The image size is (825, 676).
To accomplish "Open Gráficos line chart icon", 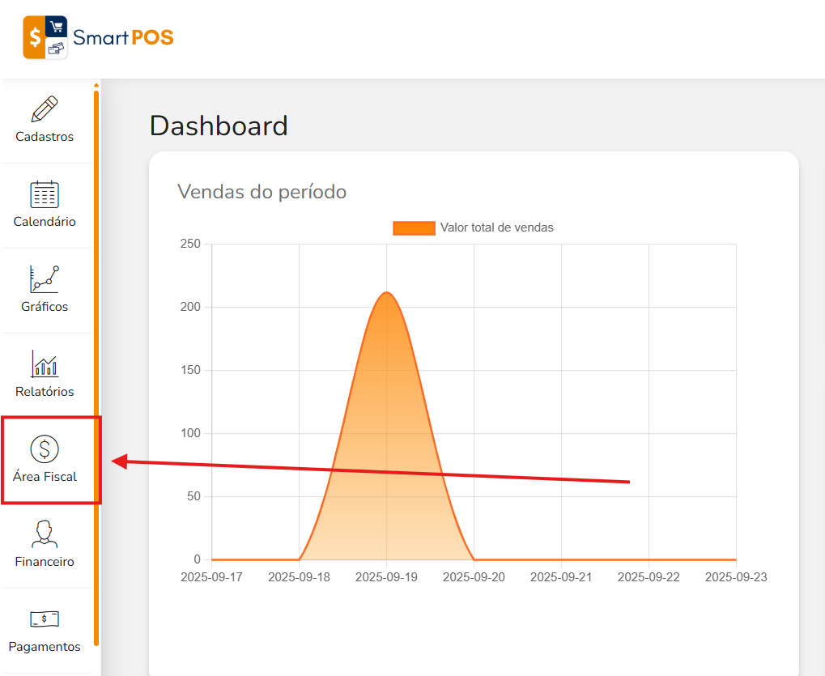I will pos(45,279).
